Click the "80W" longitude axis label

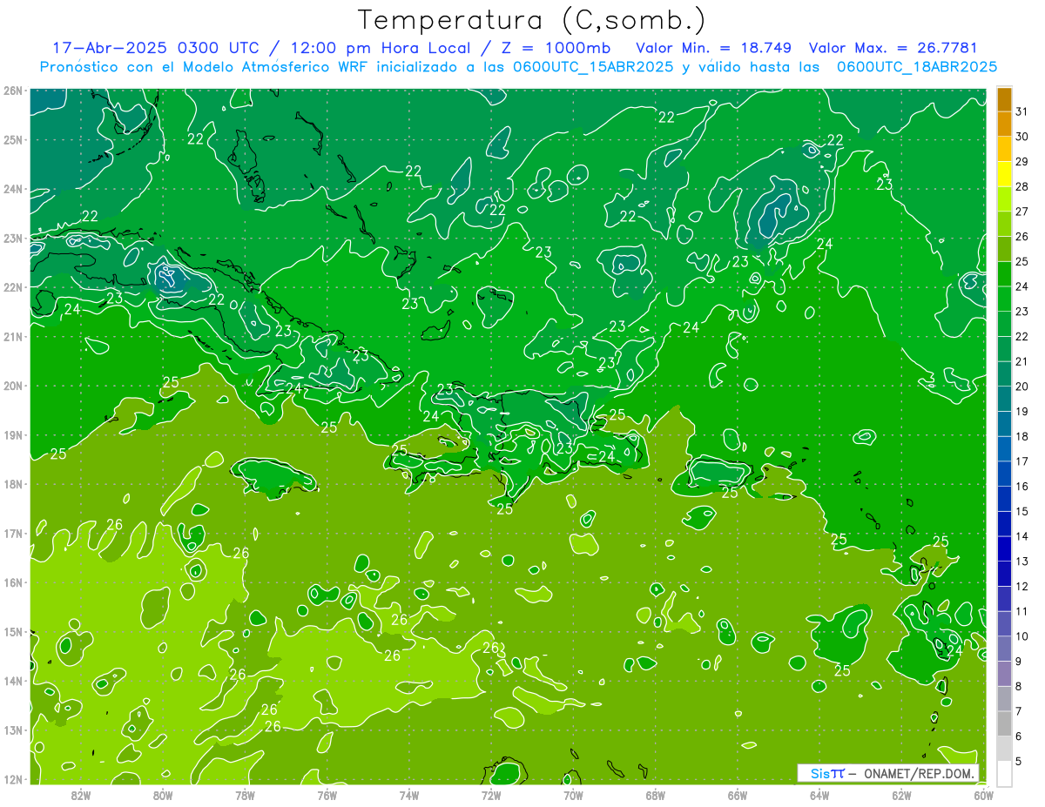click(163, 795)
